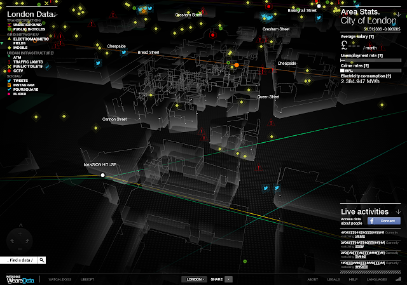The width and height of the screenshot is (407, 285).
Task: Select the MANSION HOUSE label
Action: (100, 165)
